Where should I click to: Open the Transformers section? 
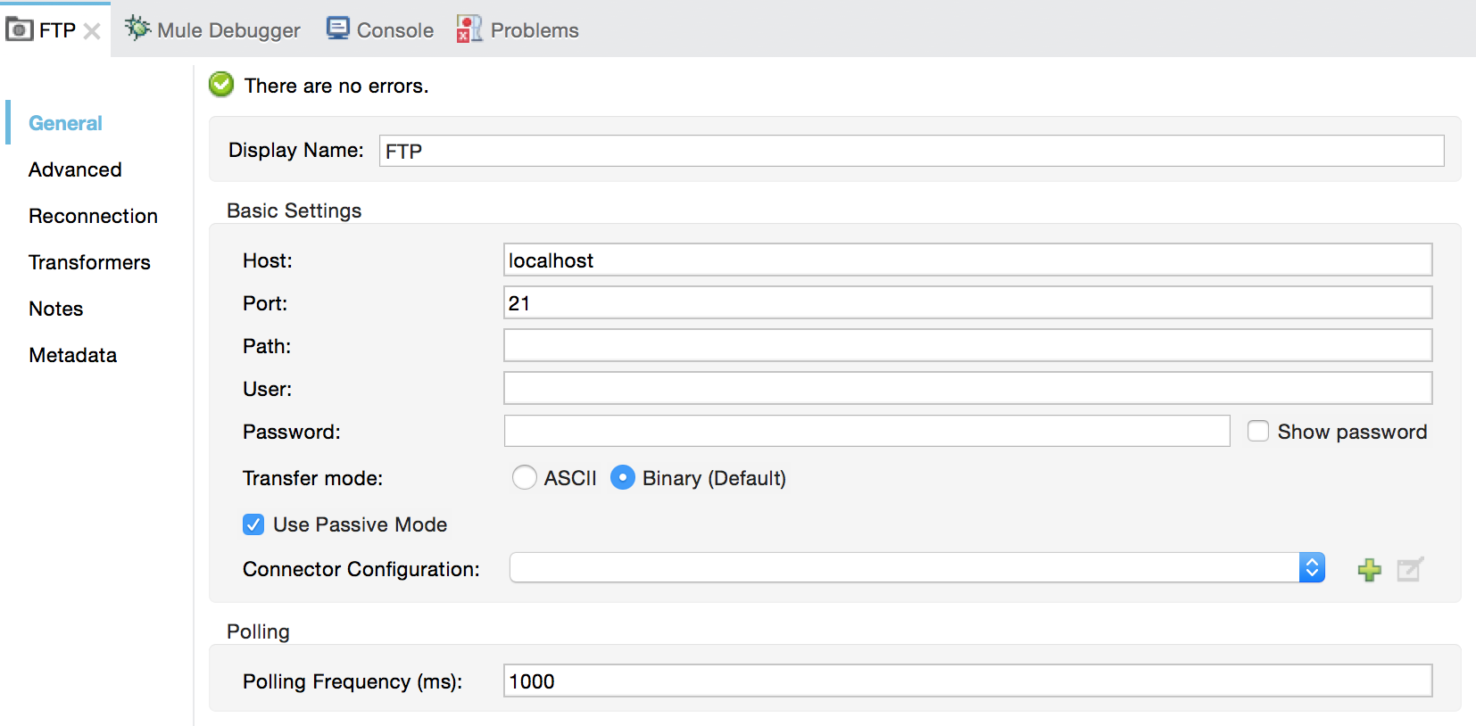pos(89,262)
